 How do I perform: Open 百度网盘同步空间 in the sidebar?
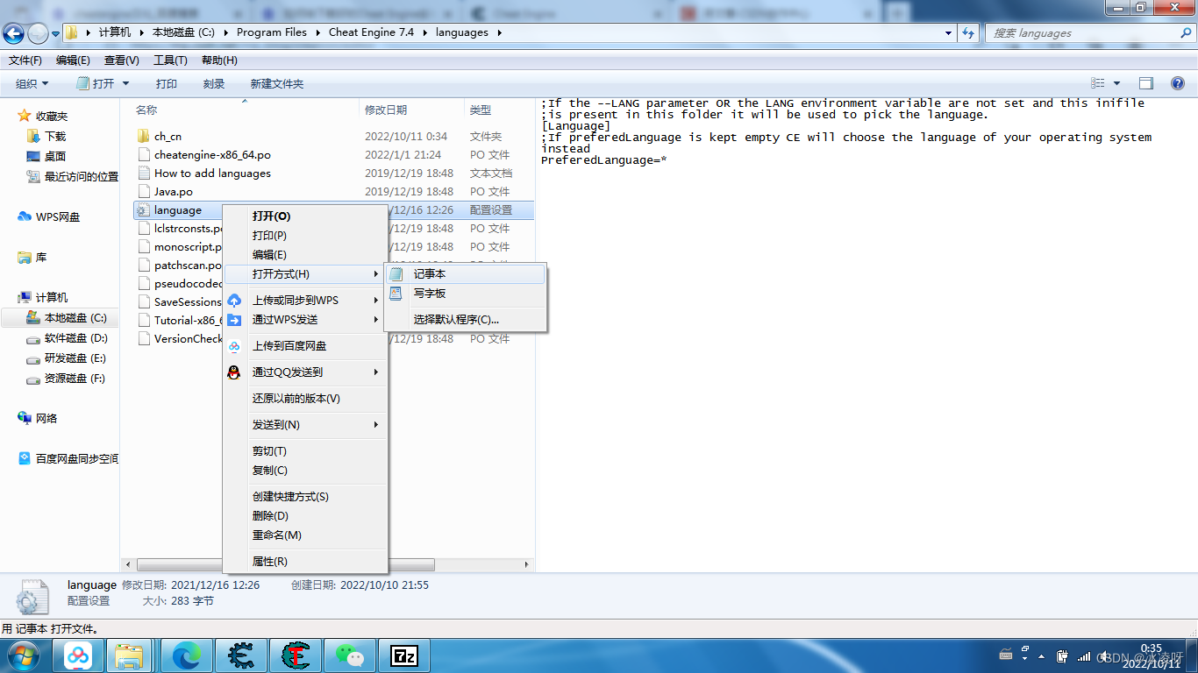[68, 458]
